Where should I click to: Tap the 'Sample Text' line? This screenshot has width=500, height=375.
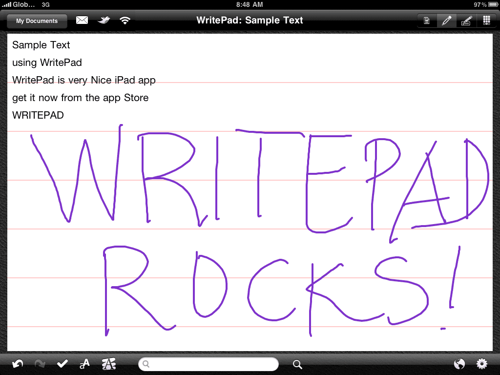click(41, 45)
